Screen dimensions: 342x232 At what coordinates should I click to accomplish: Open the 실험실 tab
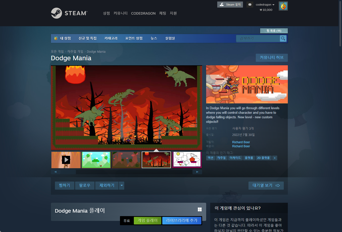coord(170,38)
